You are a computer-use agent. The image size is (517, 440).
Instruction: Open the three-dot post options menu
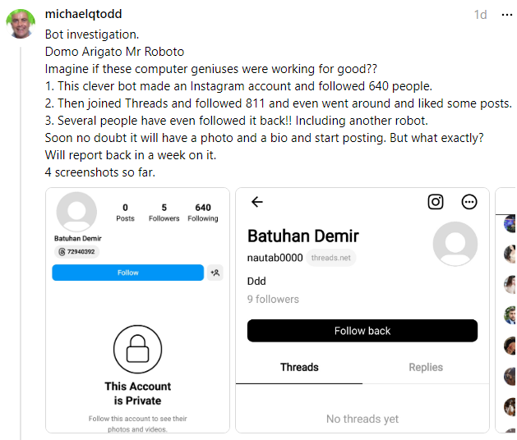506,15
